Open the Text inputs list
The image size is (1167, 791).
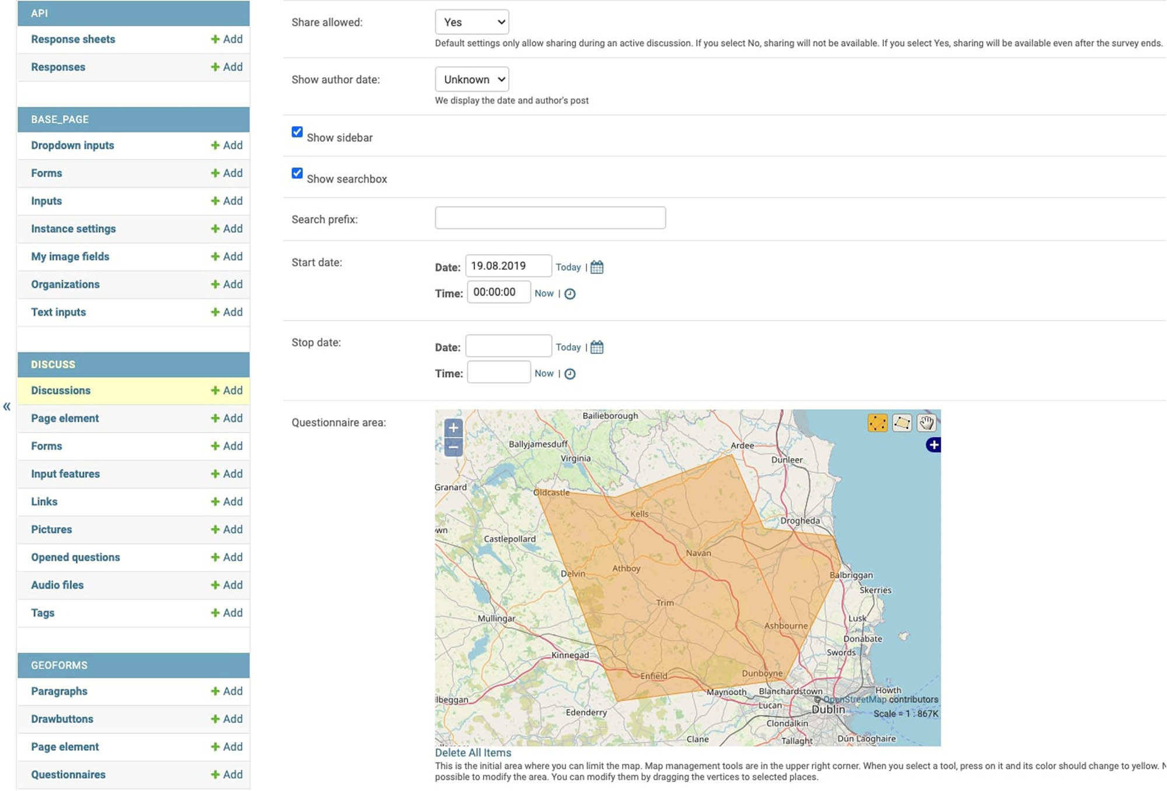[x=58, y=312]
